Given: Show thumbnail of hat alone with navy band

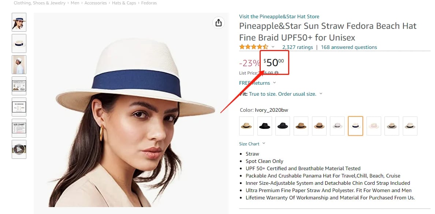Looking at the screenshot, I should pos(19,43).
